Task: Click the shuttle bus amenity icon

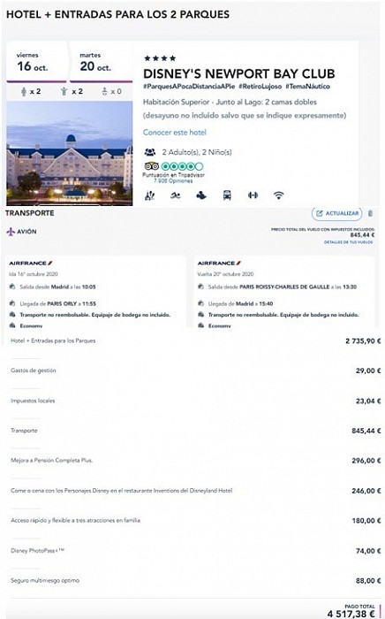Action: coord(227,195)
